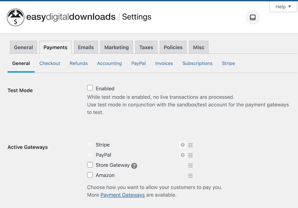Click the Store Gateway reorder handle
298x208 pixels.
(x=190, y=165)
